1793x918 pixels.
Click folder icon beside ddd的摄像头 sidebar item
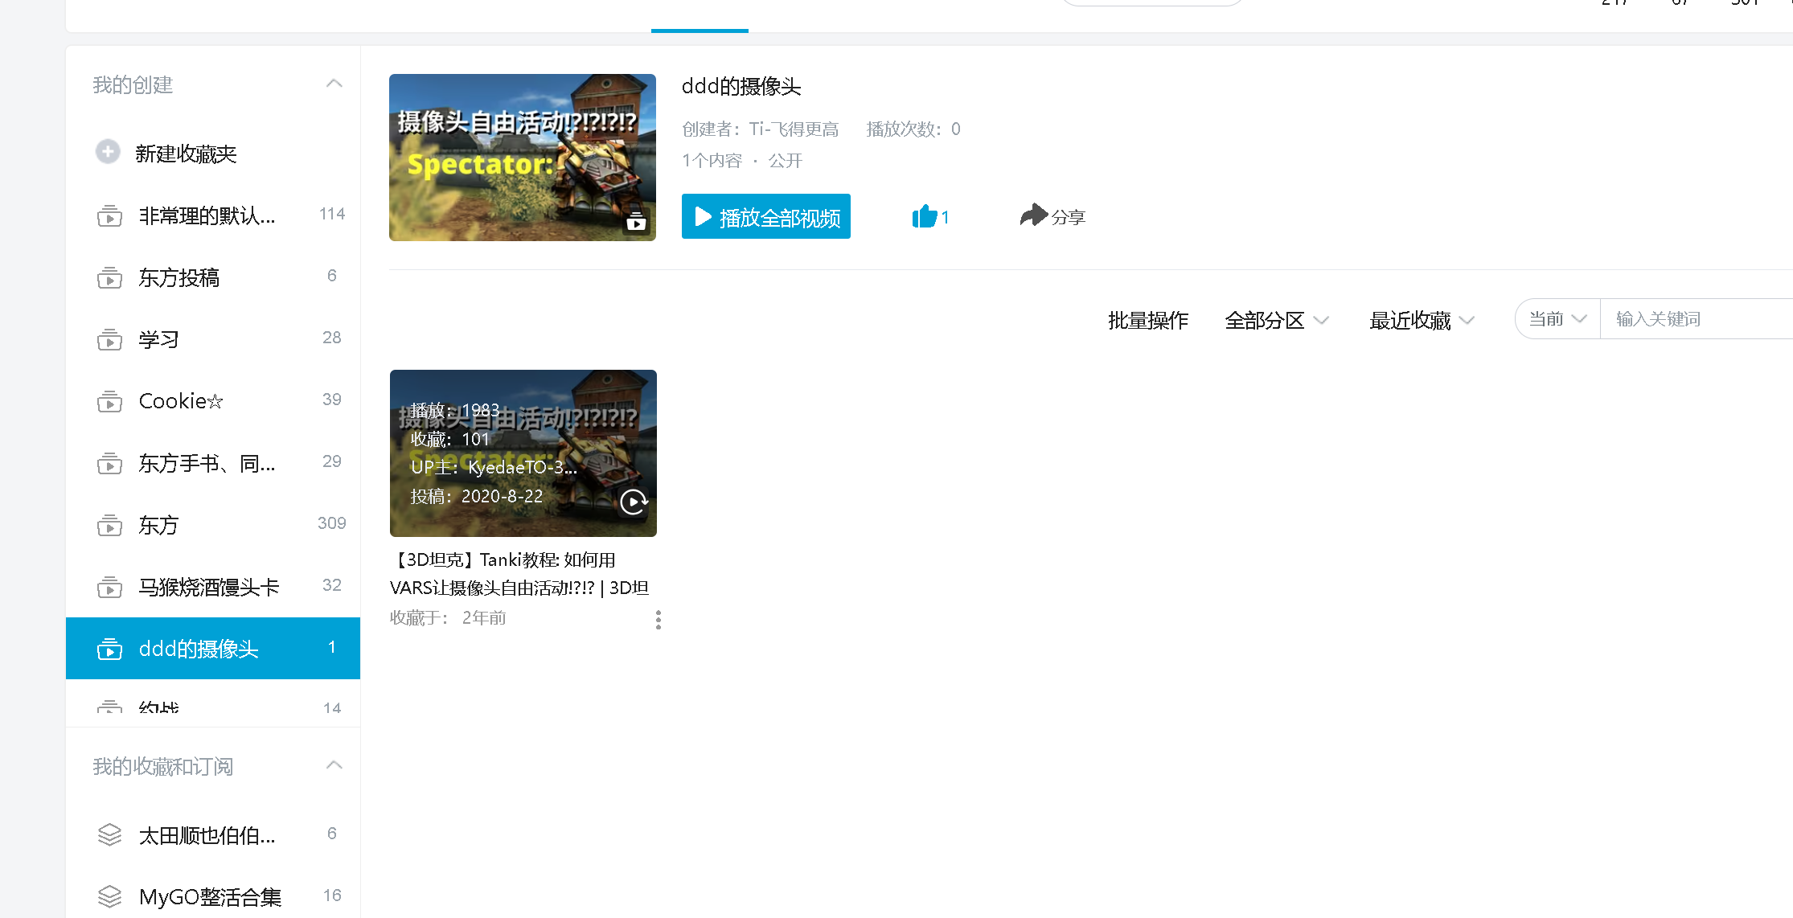pyautogui.click(x=109, y=649)
